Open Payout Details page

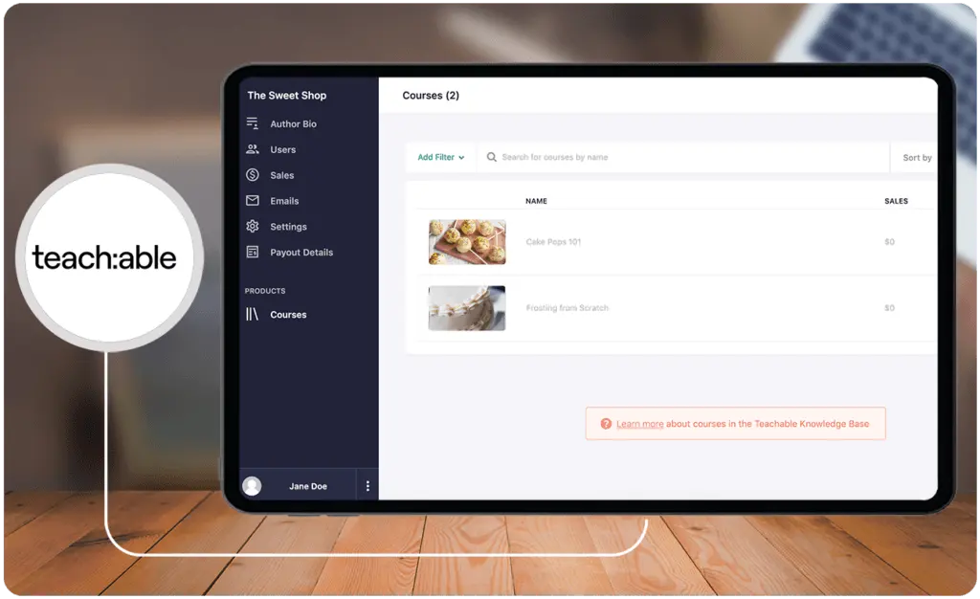[301, 252]
